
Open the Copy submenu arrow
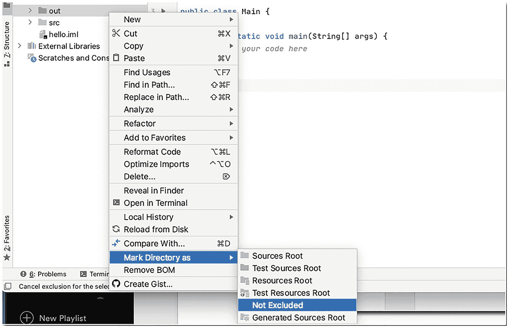pos(231,46)
